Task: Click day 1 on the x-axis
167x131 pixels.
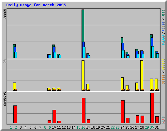Action: [11, 127]
